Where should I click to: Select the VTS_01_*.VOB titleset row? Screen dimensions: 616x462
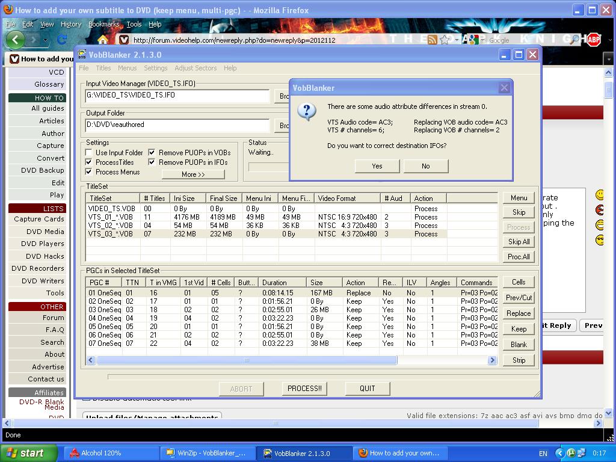tap(266, 217)
